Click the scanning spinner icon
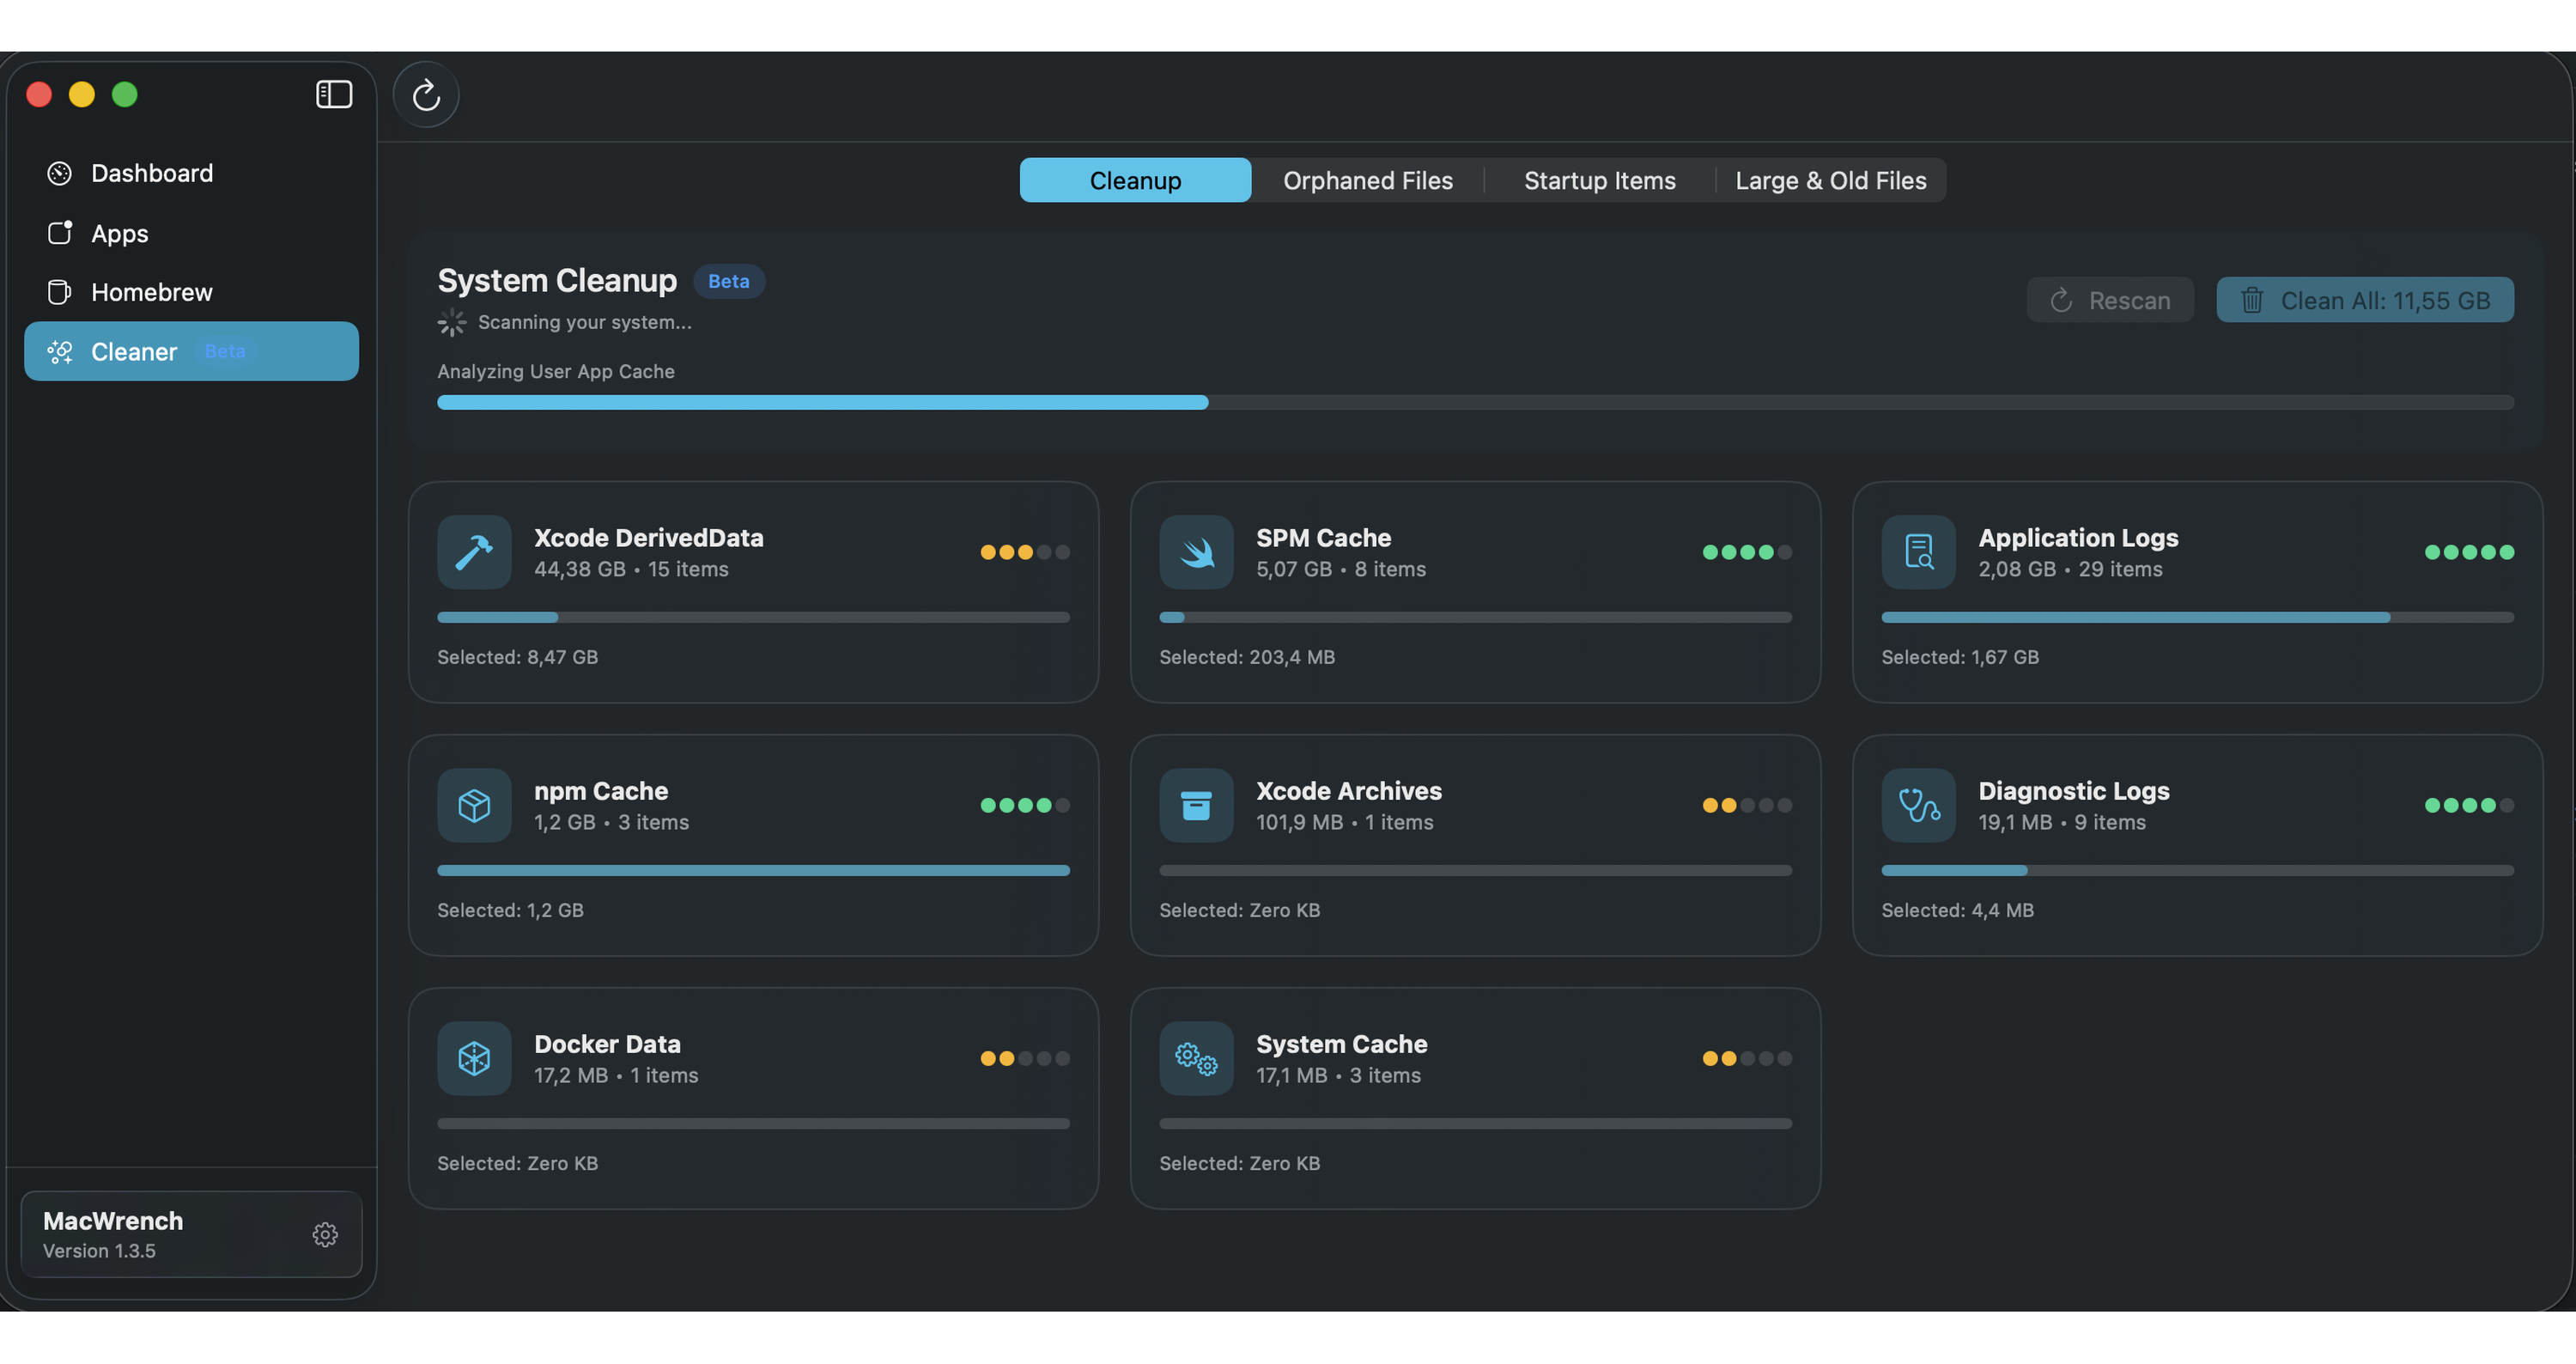The width and height of the screenshot is (2576, 1364). pyautogui.click(x=452, y=322)
